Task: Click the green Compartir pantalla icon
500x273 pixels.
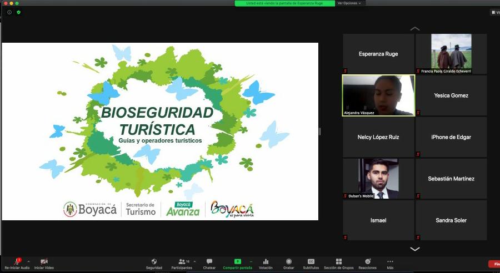Action: tap(238, 261)
